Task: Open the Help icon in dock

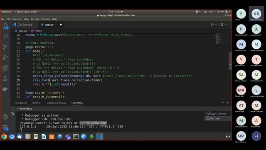Action: point(60,137)
